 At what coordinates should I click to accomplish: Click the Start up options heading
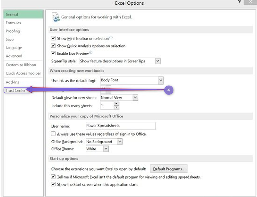[64, 158]
